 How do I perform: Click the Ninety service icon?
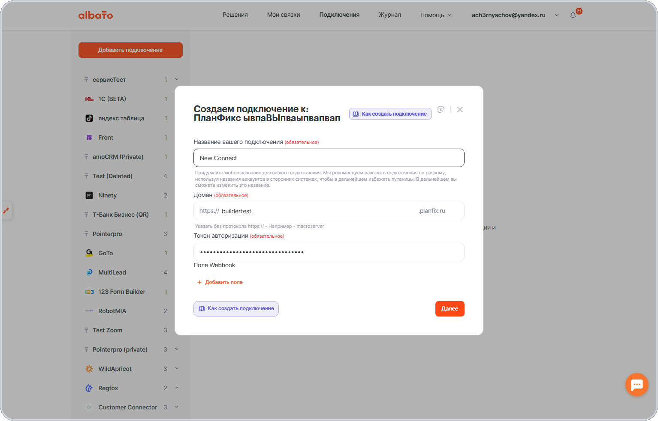click(89, 195)
